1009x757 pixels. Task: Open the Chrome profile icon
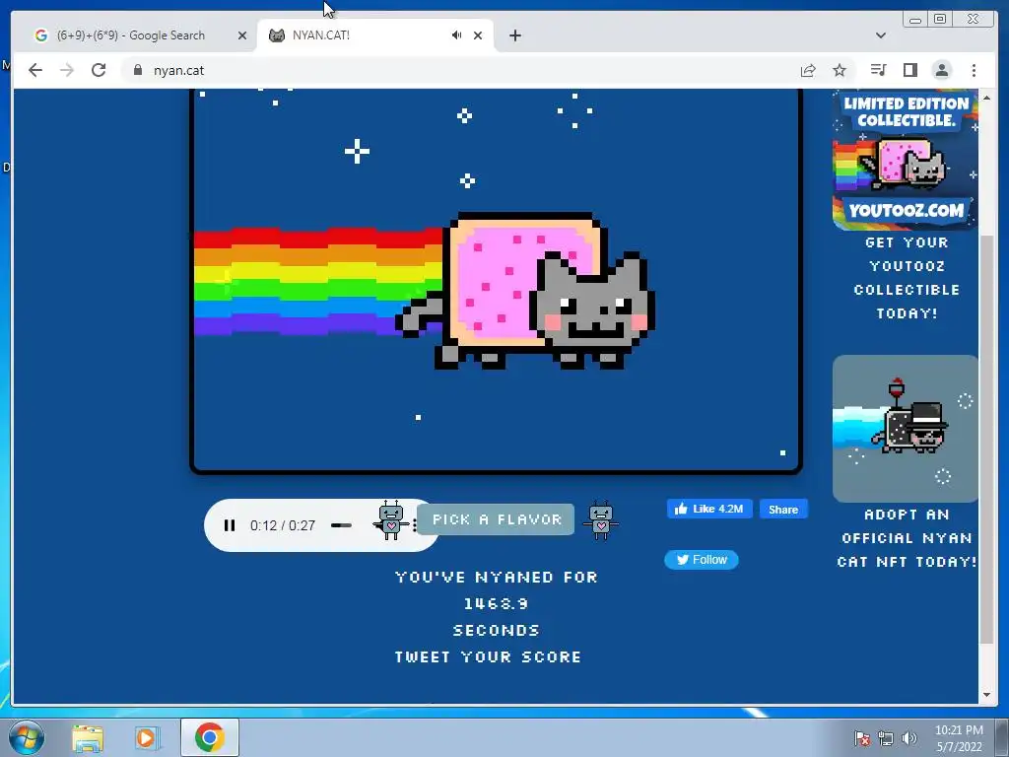click(x=942, y=70)
